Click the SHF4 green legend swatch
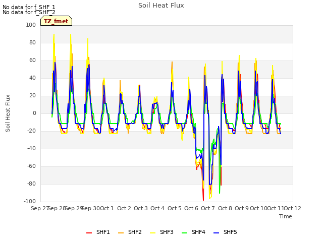323x242 pixels. click(x=184, y=233)
